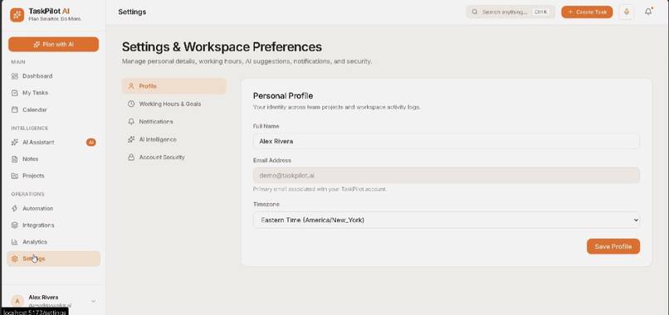This screenshot has height=315, width=669.
Task: Click the Full Name input field
Action: (447, 141)
